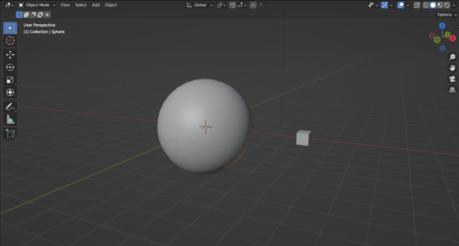Toggle camera view icon

pos(452,79)
